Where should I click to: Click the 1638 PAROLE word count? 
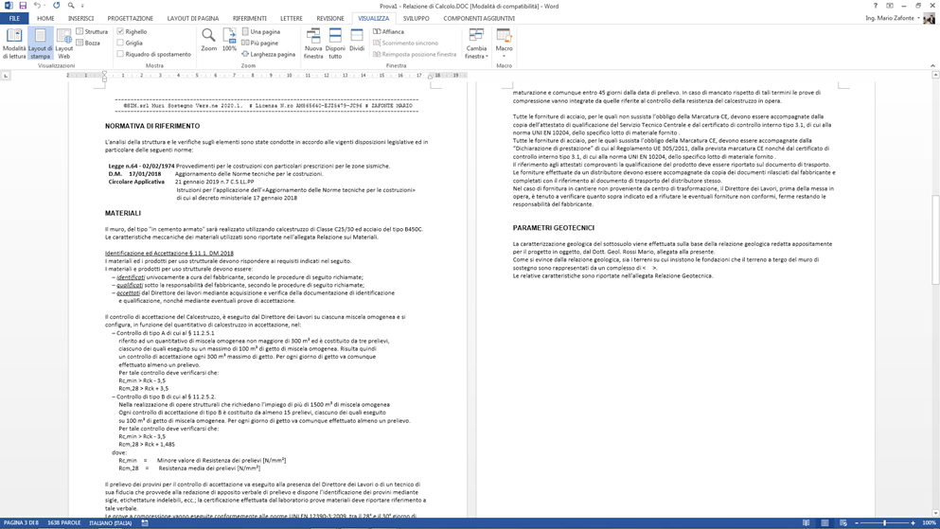pyautogui.click(x=64, y=523)
